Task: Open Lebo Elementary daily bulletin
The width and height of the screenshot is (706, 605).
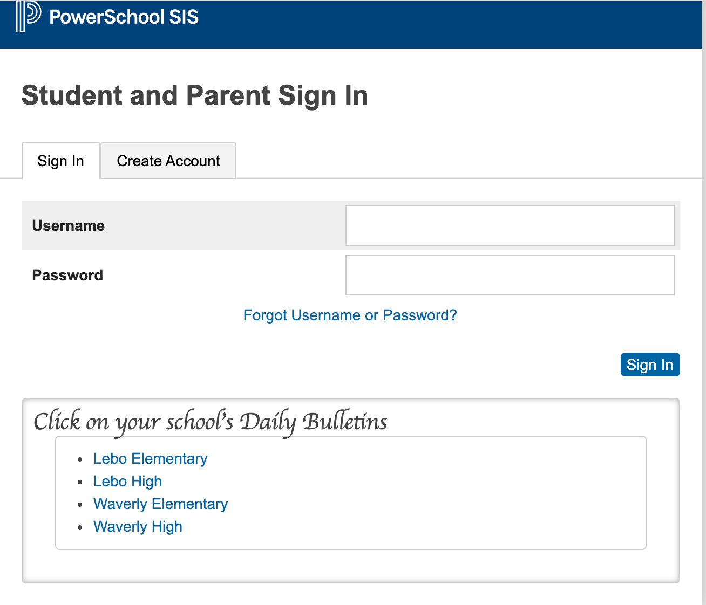Action: 150,458
